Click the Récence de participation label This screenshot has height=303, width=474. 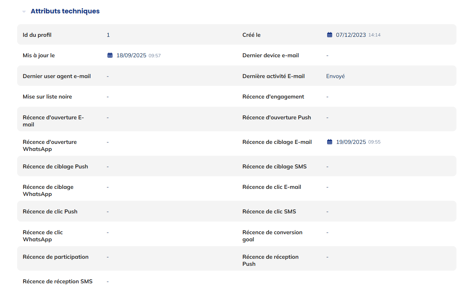[x=55, y=257]
